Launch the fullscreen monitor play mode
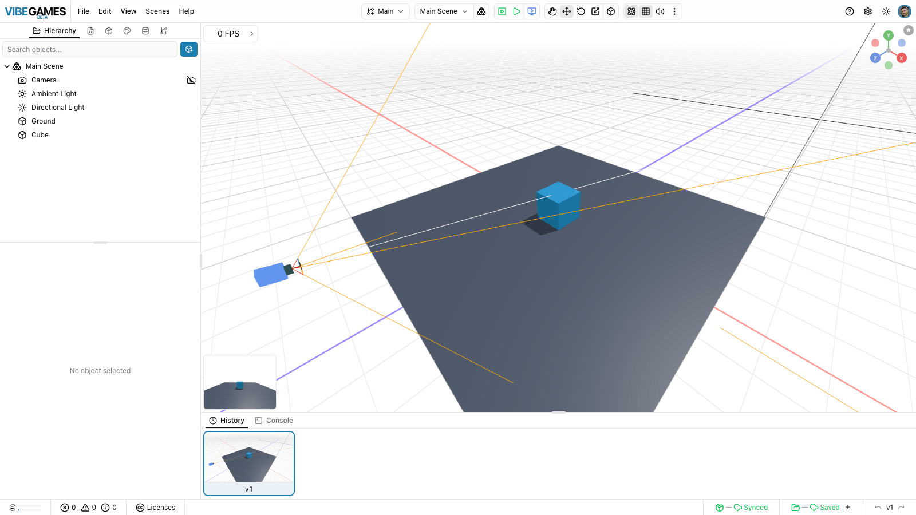Image resolution: width=916 pixels, height=515 pixels. click(x=532, y=11)
